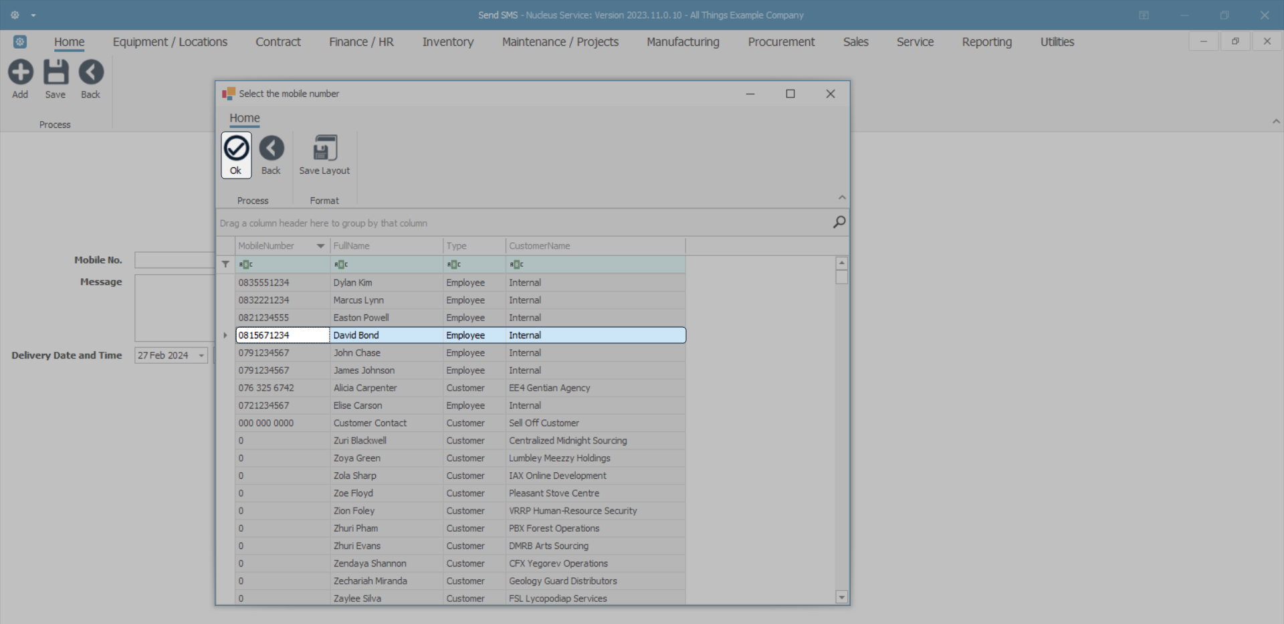
Task: Click the grid scrollbar down arrow
Action: 842,597
